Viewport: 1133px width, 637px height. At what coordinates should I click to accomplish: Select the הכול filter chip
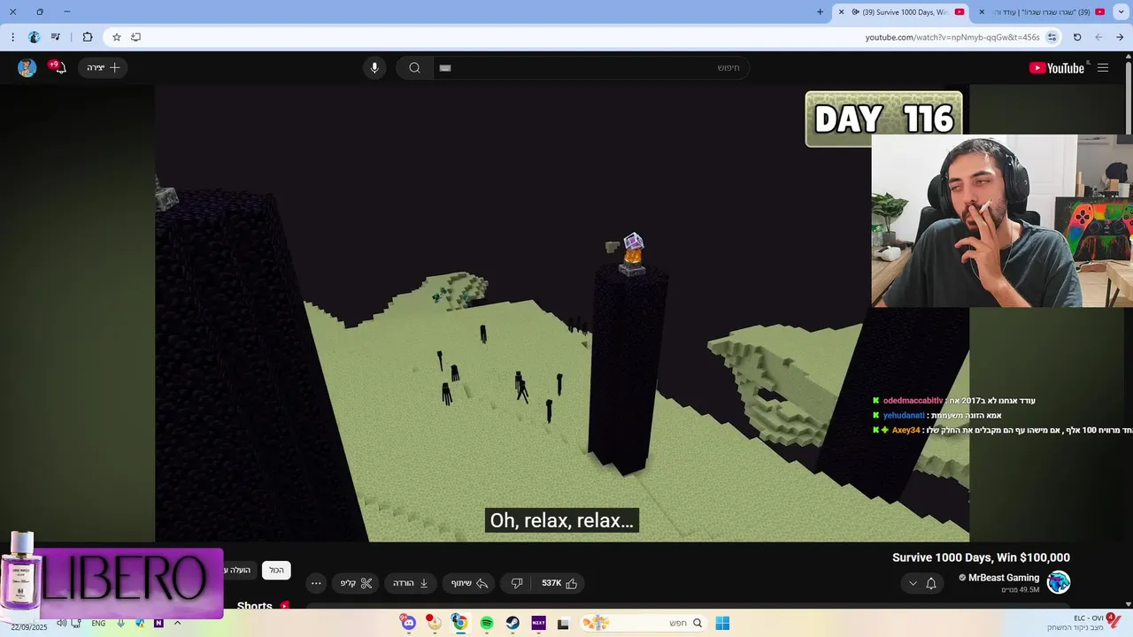276,571
